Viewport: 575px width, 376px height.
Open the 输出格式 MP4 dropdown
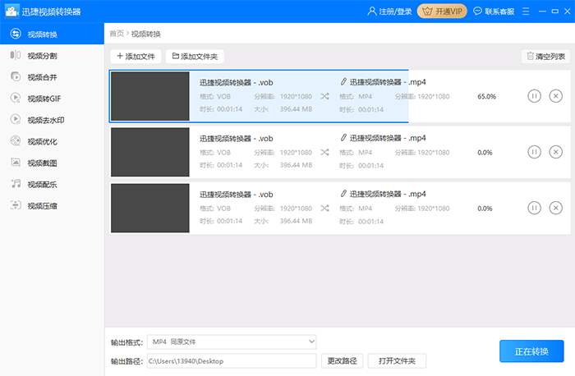coord(232,342)
